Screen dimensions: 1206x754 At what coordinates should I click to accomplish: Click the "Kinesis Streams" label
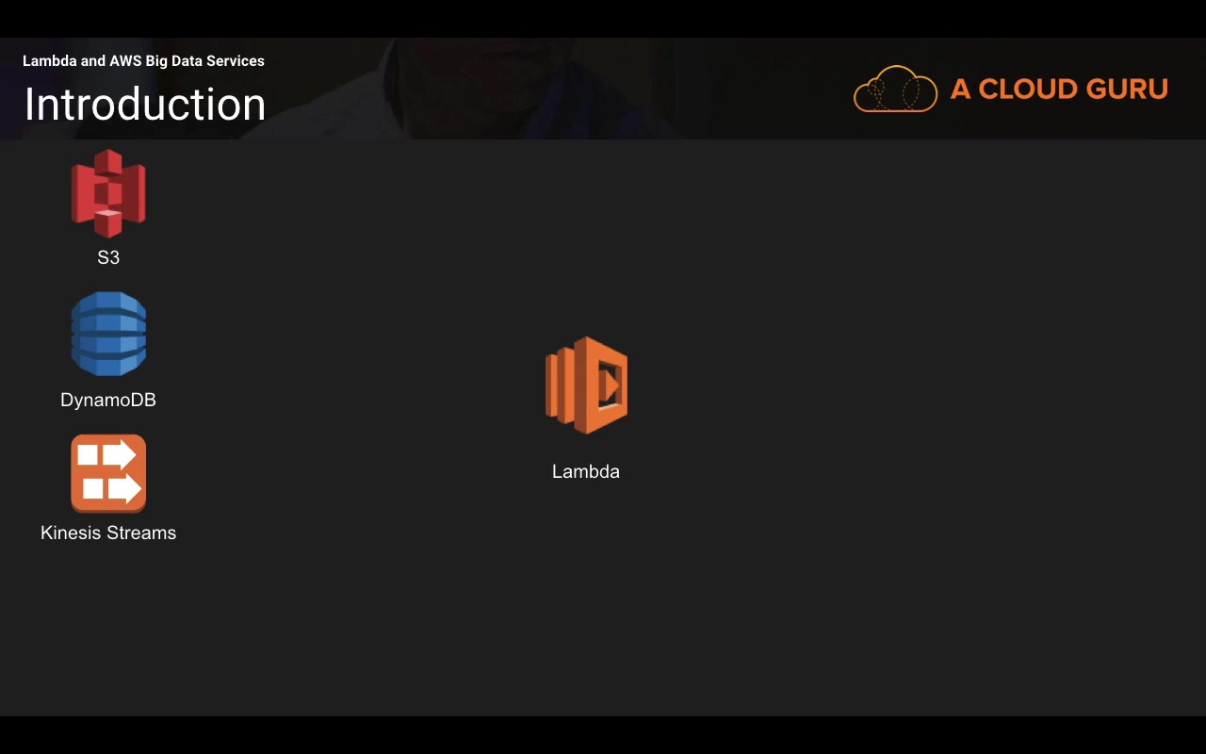[x=108, y=533]
